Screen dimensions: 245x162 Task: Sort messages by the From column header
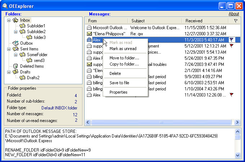pyautogui.click(x=106, y=21)
